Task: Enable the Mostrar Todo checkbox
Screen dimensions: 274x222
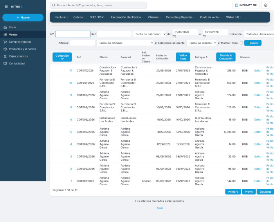Action: coord(242,43)
